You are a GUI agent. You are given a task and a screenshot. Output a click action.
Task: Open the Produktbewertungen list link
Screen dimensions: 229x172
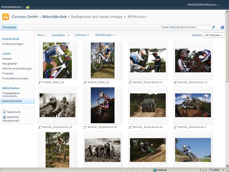(15, 78)
